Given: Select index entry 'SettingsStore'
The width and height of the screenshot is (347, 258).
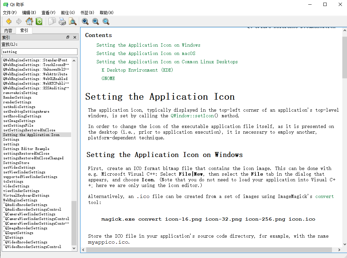Looking at the screenshot, I should tap(37, 163).
